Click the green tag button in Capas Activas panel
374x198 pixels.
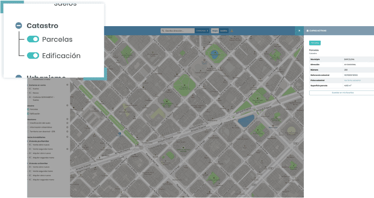coord(315,43)
